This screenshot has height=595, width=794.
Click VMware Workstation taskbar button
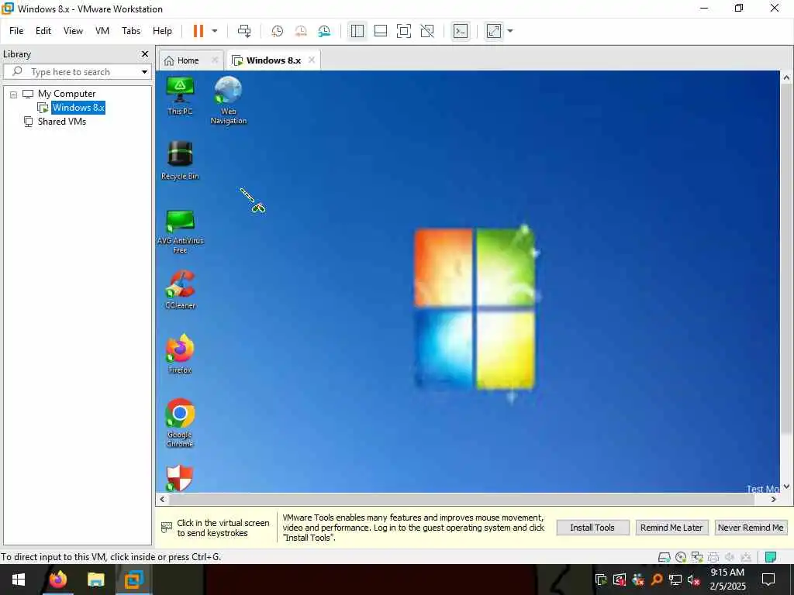[x=133, y=580]
